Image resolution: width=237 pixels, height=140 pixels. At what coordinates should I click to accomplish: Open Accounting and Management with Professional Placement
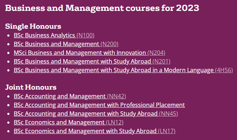99,105
